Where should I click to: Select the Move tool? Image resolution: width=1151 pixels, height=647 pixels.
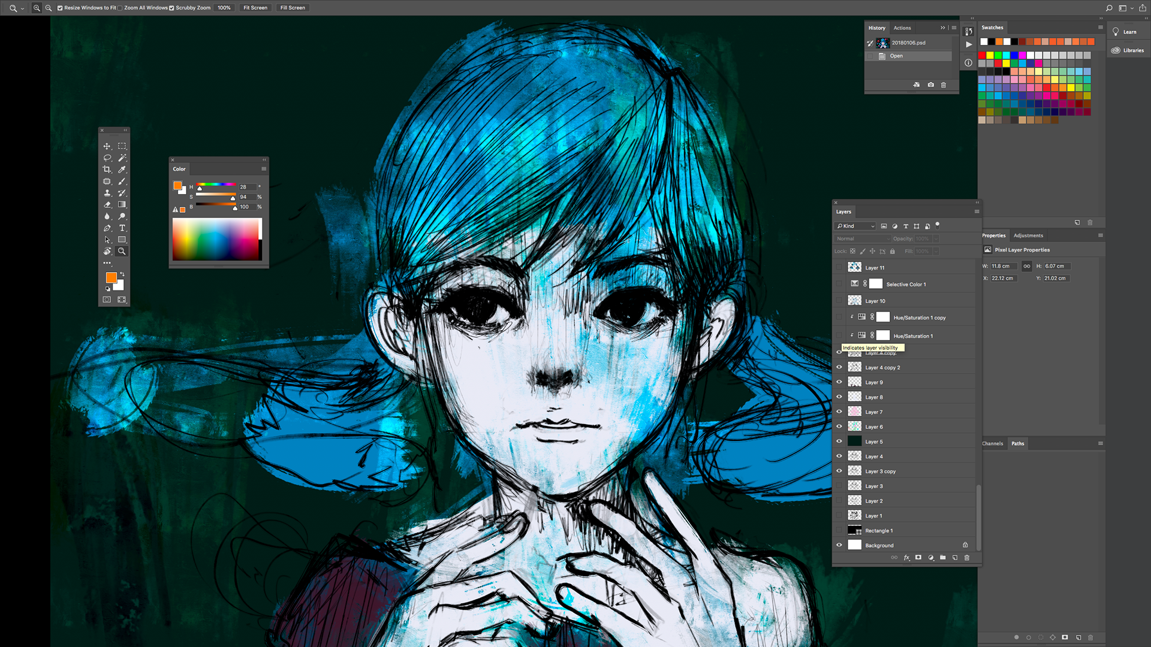coord(107,146)
